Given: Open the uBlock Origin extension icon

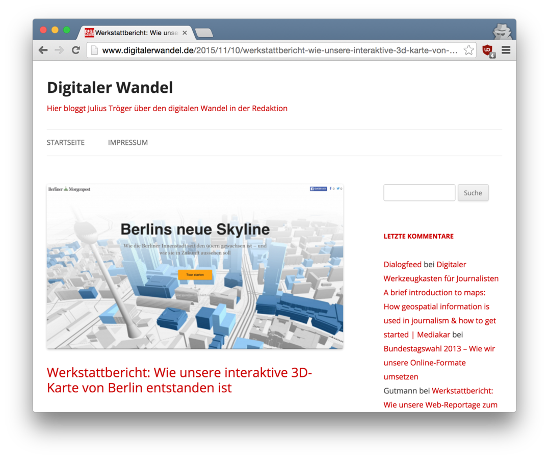Looking at the screenshot, I should [488, 51].
